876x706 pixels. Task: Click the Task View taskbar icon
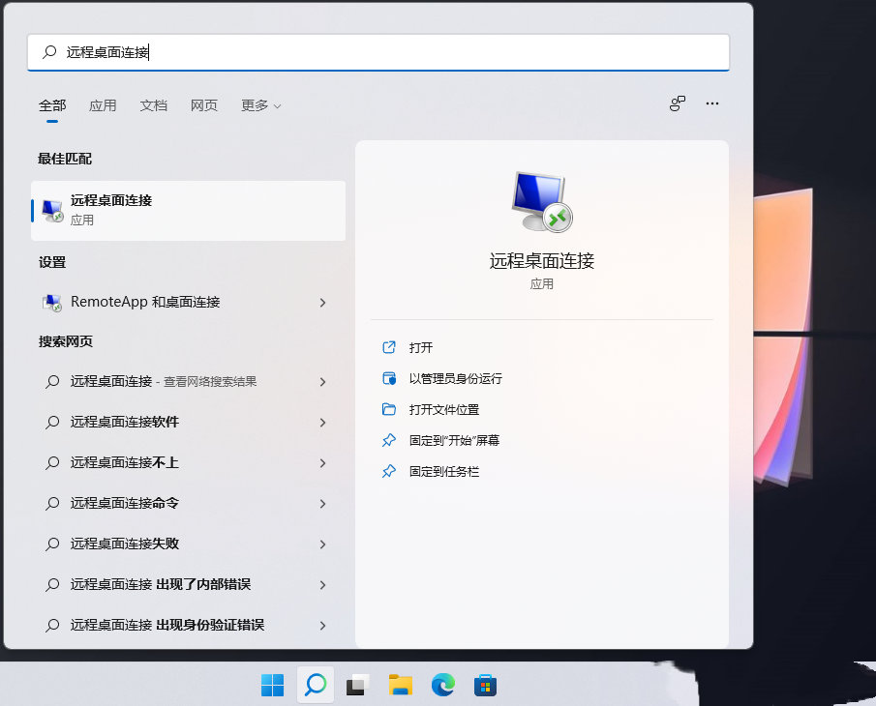point(358,686)
